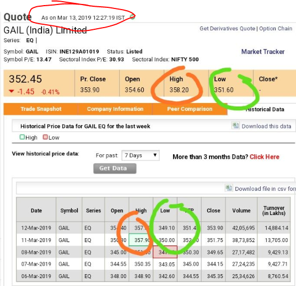Click the Market Tracker link
The width and height of the screenshot is (296, 286).
[263, 52]
